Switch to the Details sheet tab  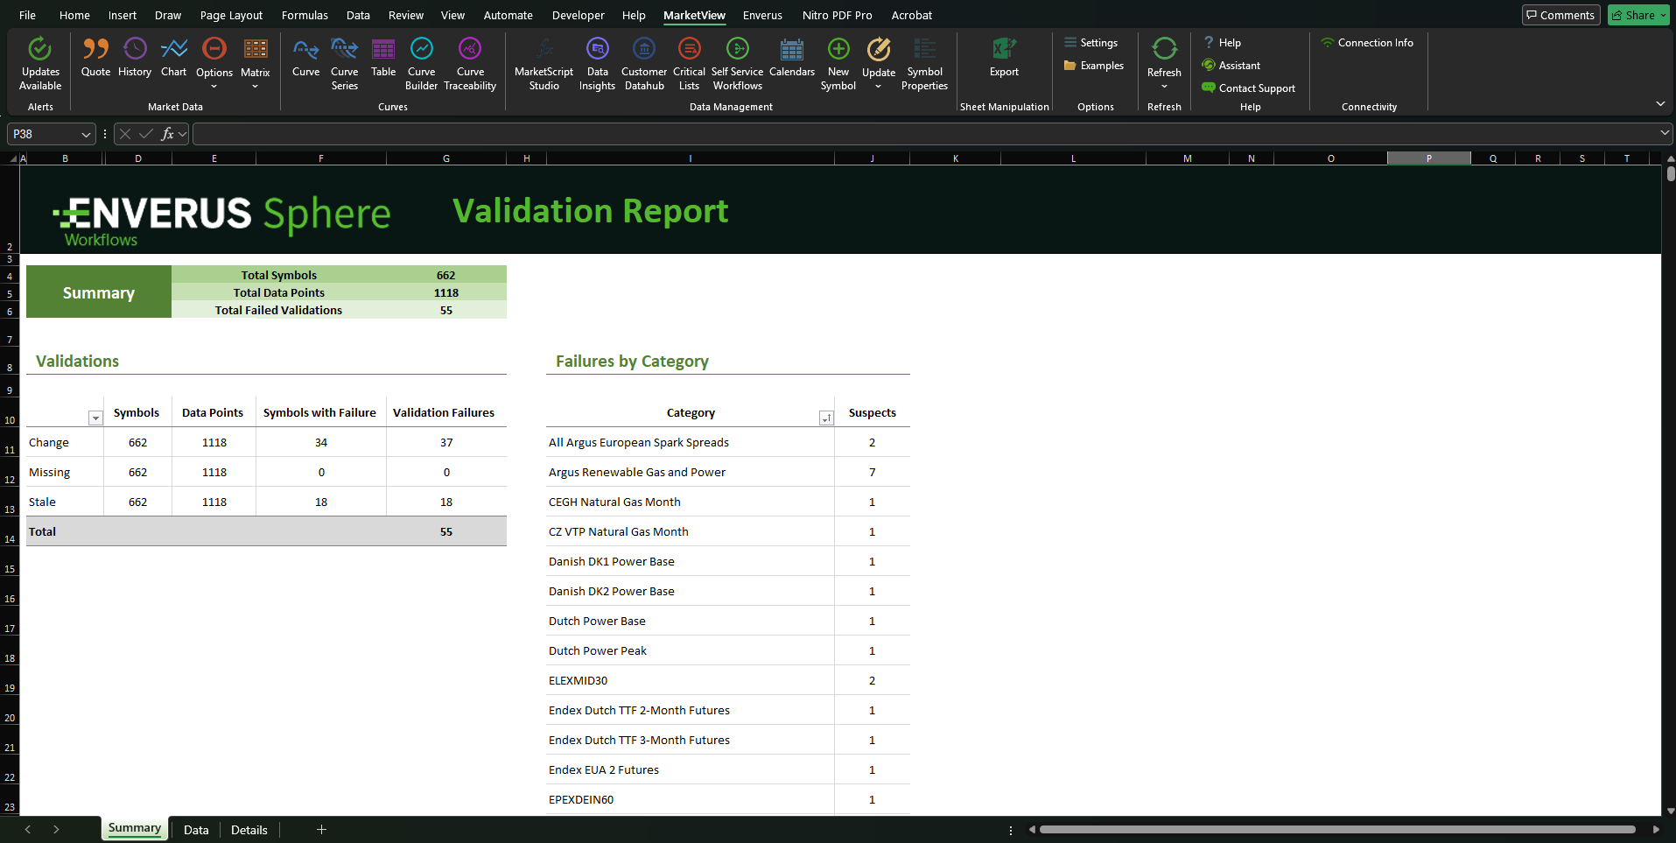[249, 830]
